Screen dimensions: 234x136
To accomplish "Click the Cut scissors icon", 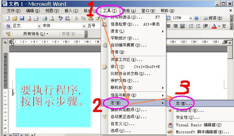I will tap(76, 18).
